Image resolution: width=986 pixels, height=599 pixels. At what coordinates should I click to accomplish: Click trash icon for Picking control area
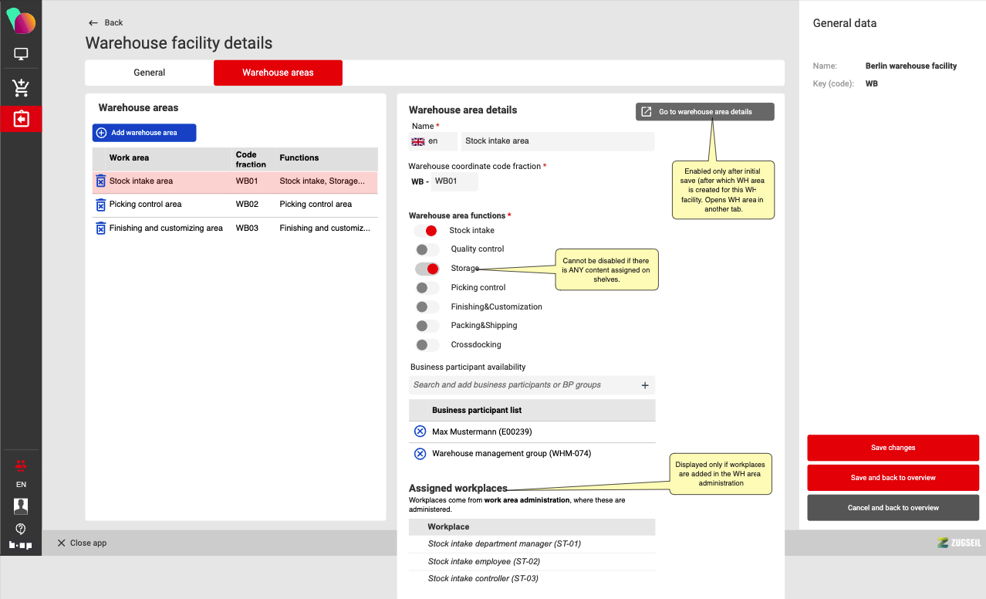pos(100,205)
